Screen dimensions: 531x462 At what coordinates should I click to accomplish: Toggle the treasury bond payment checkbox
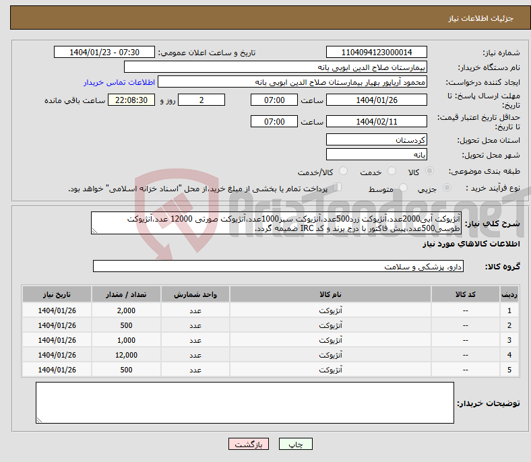pos(338,188)
